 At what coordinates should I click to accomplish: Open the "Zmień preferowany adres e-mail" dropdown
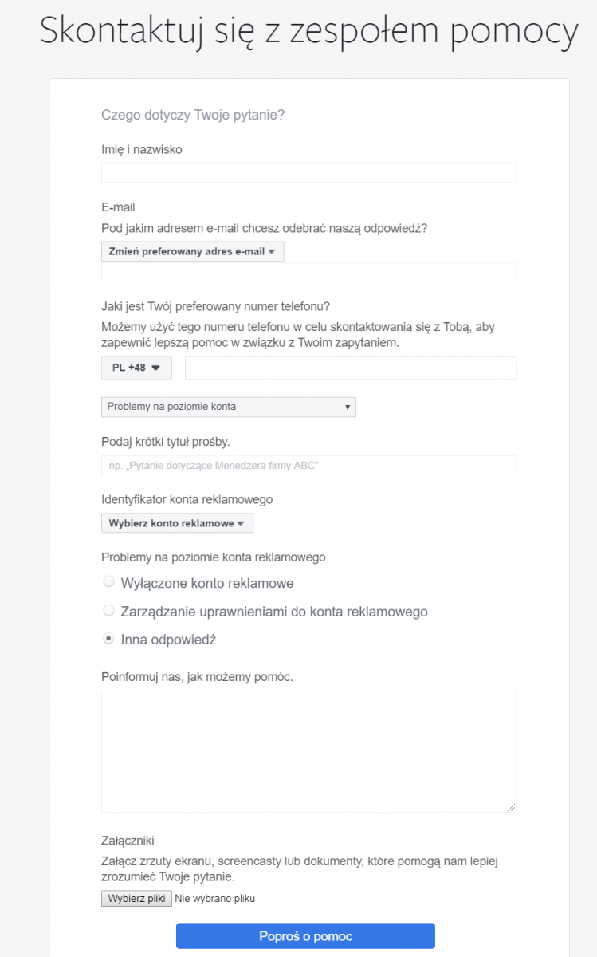coord(191,250)
